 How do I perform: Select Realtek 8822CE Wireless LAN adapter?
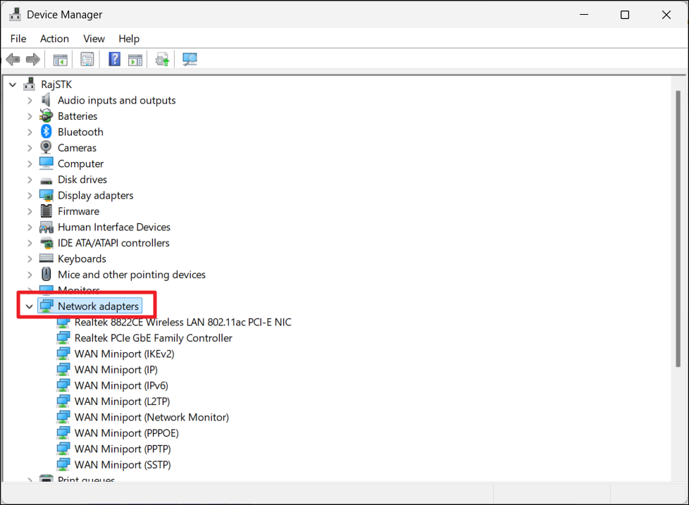click(182, 322)
